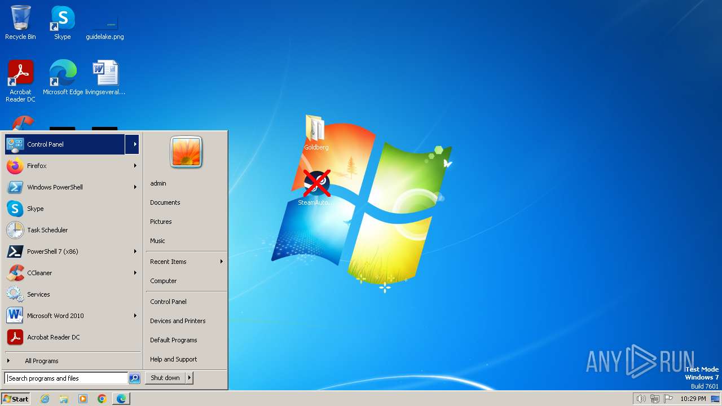
Task: Click the Services gears icon
Action: pyautogui.click(x=15, y=294)
